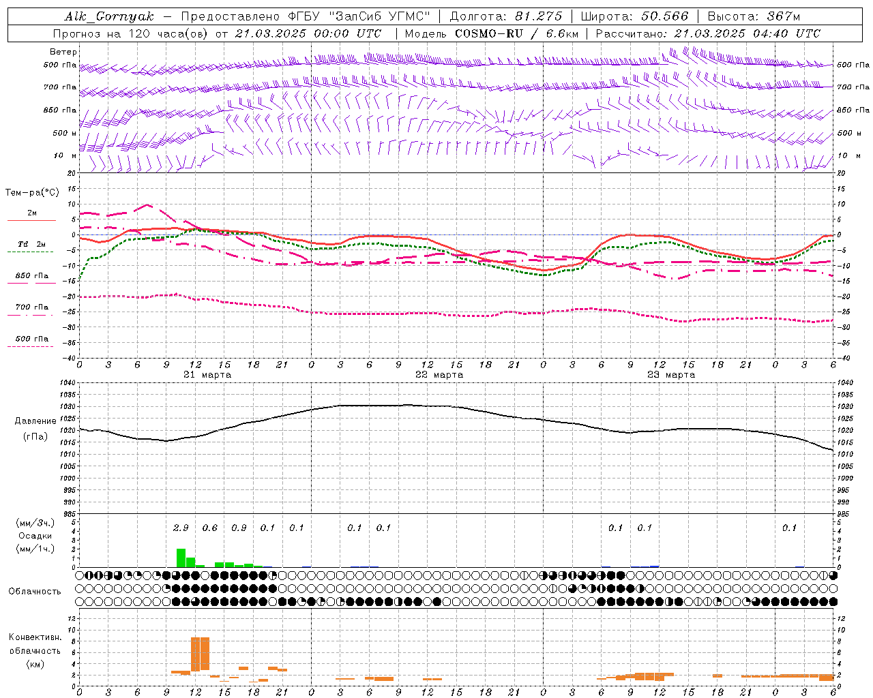Click the precipitation total '2.9'
Viewport: 873px width, 698px height.
[x=181, y=528]
